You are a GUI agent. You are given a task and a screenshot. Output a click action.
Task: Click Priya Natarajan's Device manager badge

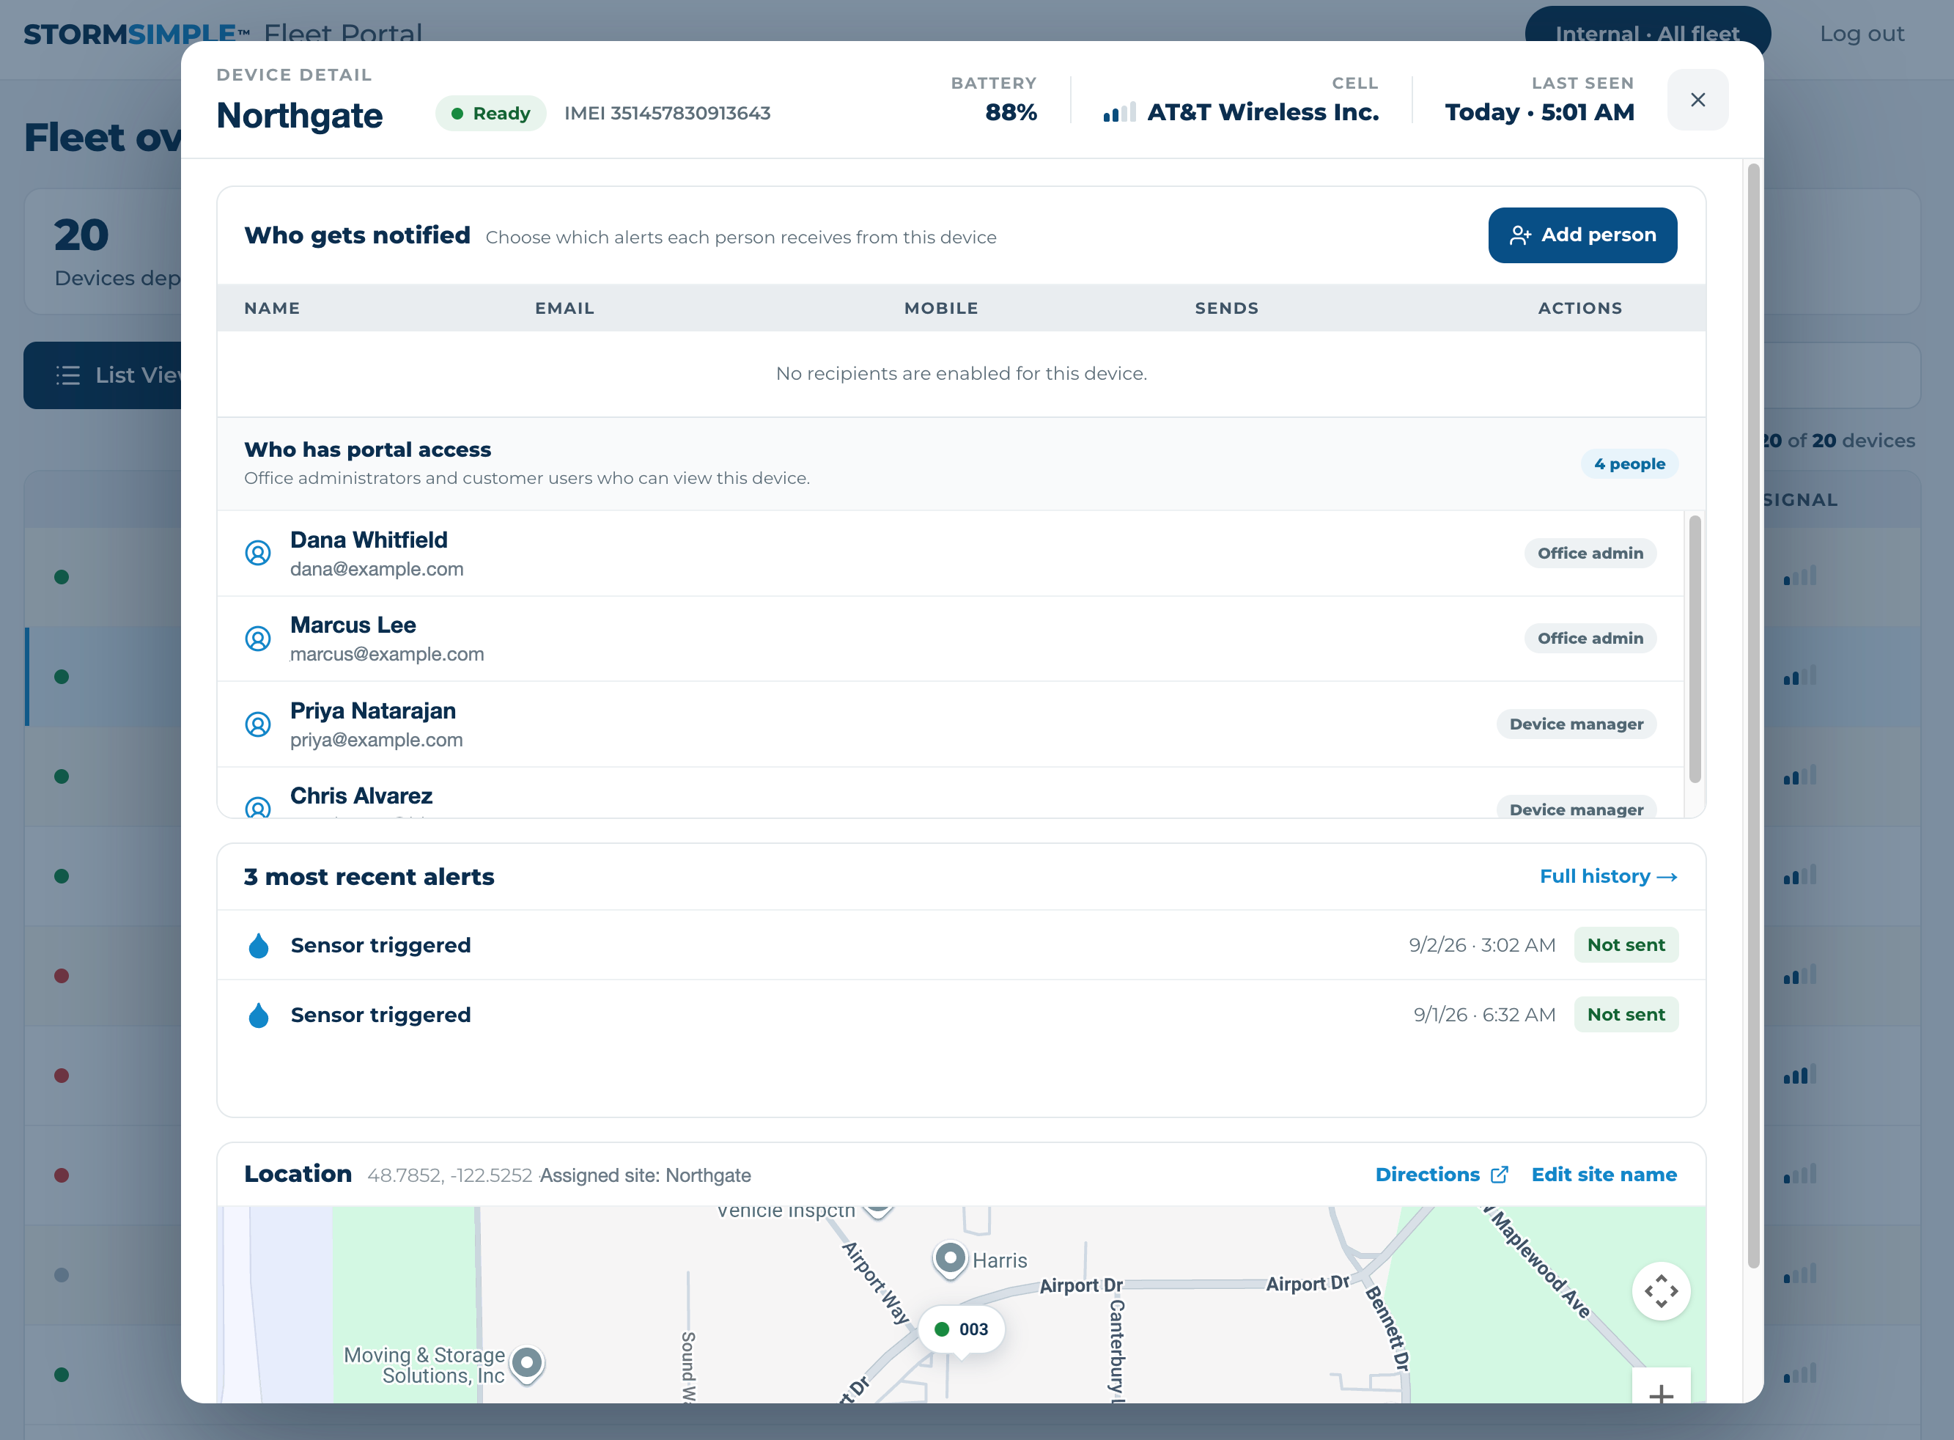[x=1576, y=724]
